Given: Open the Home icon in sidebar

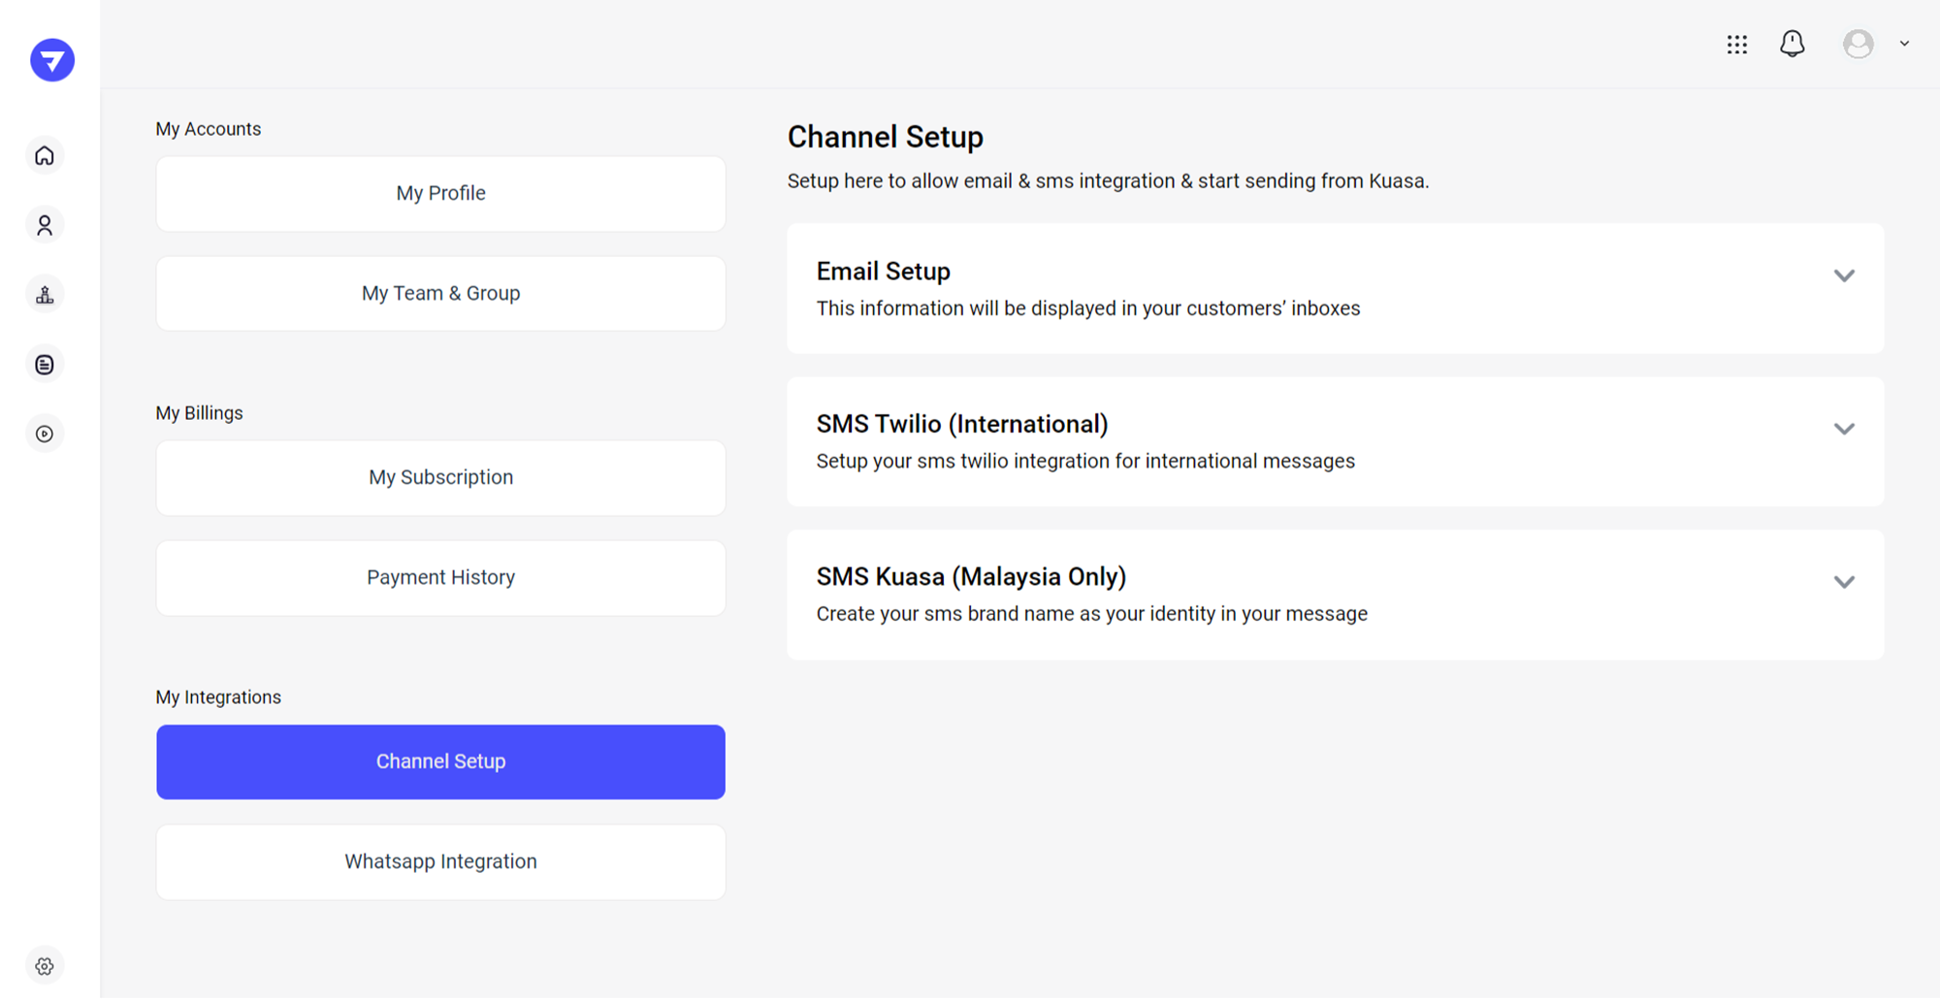Looking at the screenshot, I should click(45, 156).
